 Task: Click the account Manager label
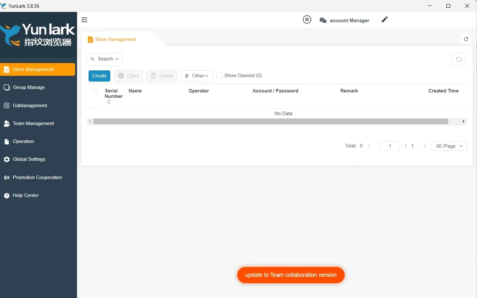[349, 21]
